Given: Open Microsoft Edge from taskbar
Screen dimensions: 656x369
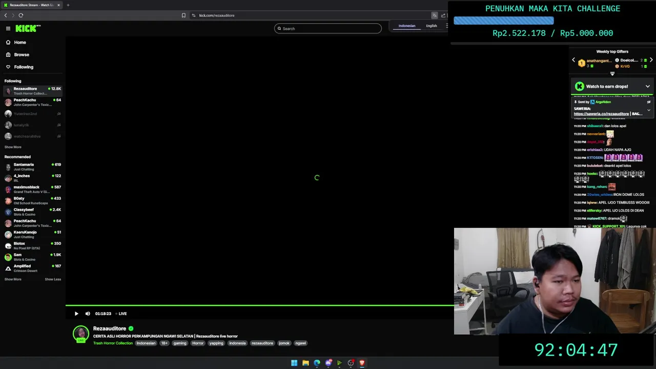Looking at the screenshot, I should [x=317, y=363].
